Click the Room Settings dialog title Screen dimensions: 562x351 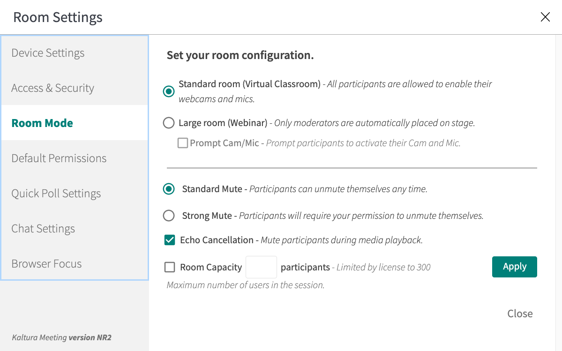[x=58, y=17]
